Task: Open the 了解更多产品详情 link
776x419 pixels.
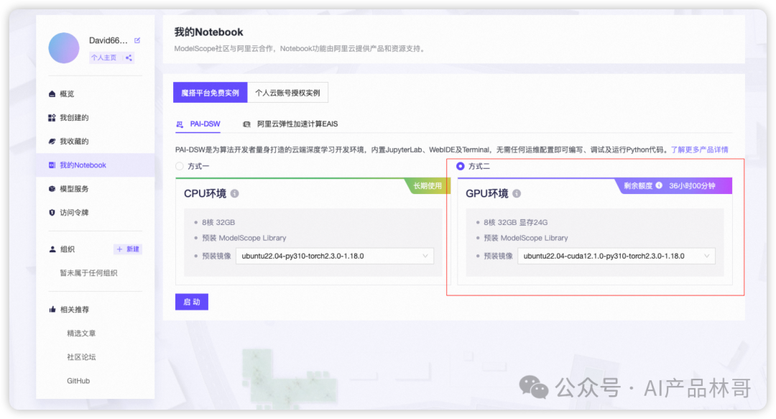Action: click(x=699, y=149)
